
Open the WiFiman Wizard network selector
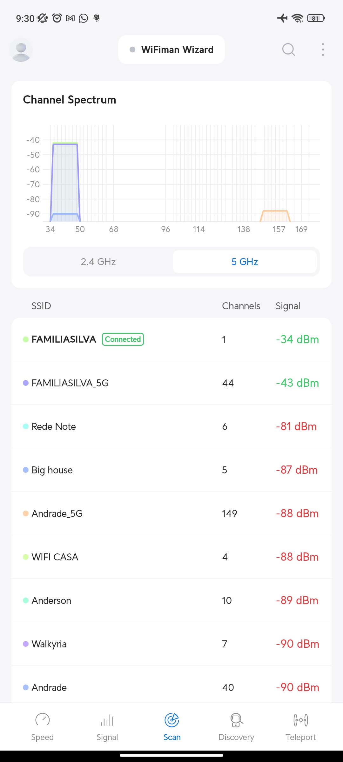point(171,50)
